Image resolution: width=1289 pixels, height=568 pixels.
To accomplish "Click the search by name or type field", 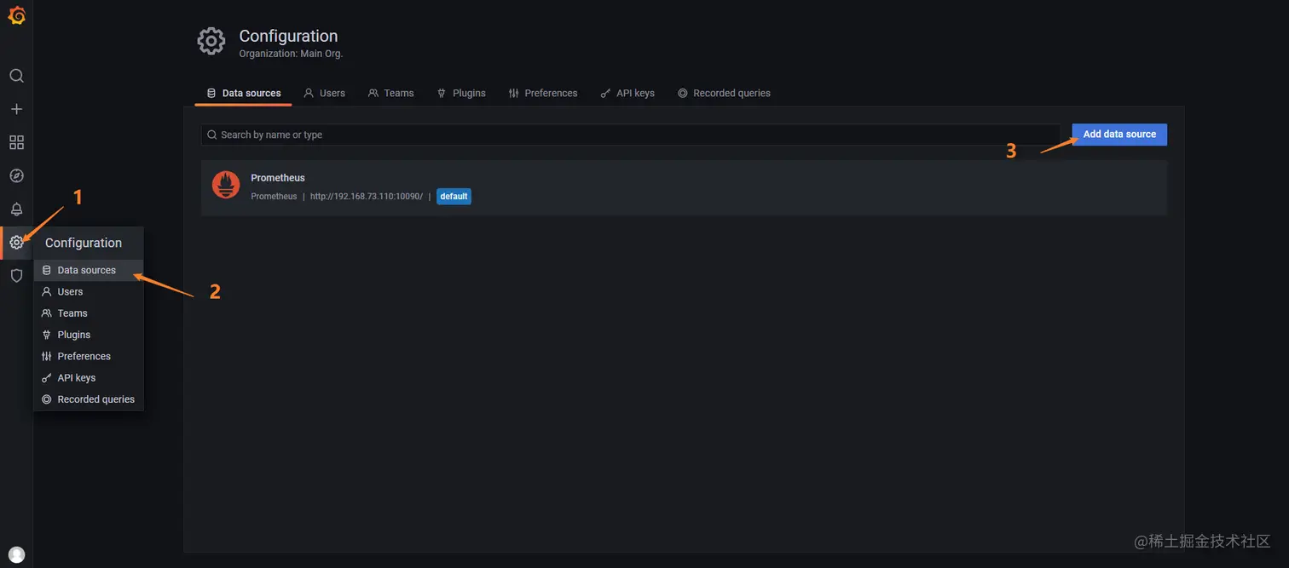I will (x=631, y=134).
